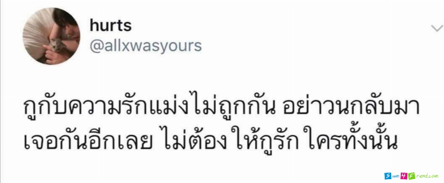Click the green F box in watermark

coord(412,176)
